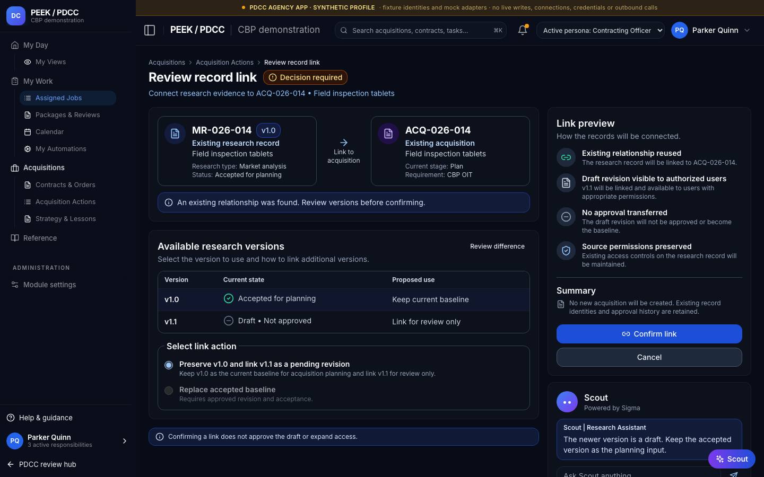Click Review difference

(x=497, y=246)
